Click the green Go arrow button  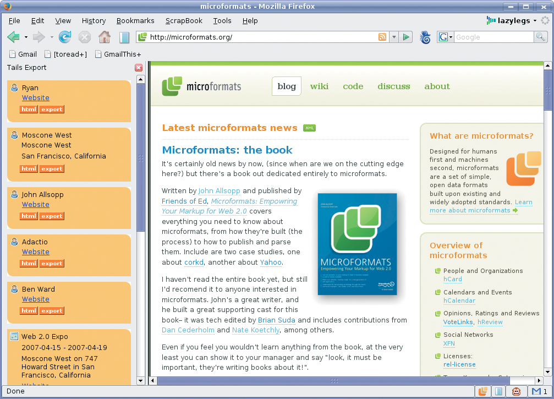tap(406, 37)
